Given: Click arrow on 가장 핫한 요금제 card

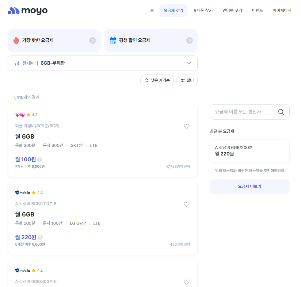Looking at the screenshot, I should click(93, 40).
